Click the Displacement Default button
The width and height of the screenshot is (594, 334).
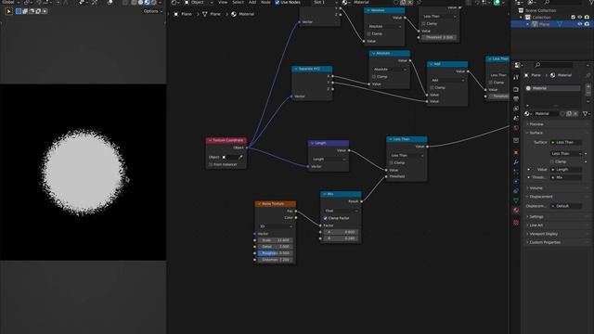click(566, 206)
